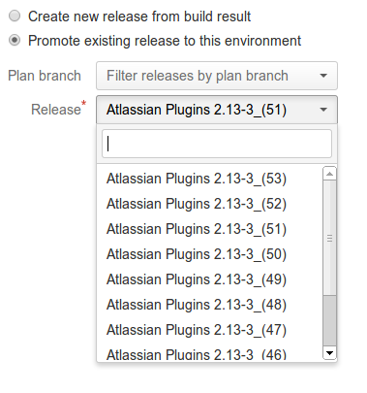
Task: Click the Release dropdown arrow icon
Action: tap(323, 110)
